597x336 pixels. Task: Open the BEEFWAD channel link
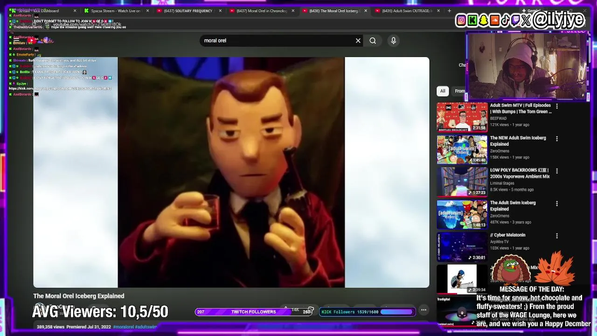tap(498, 119)
